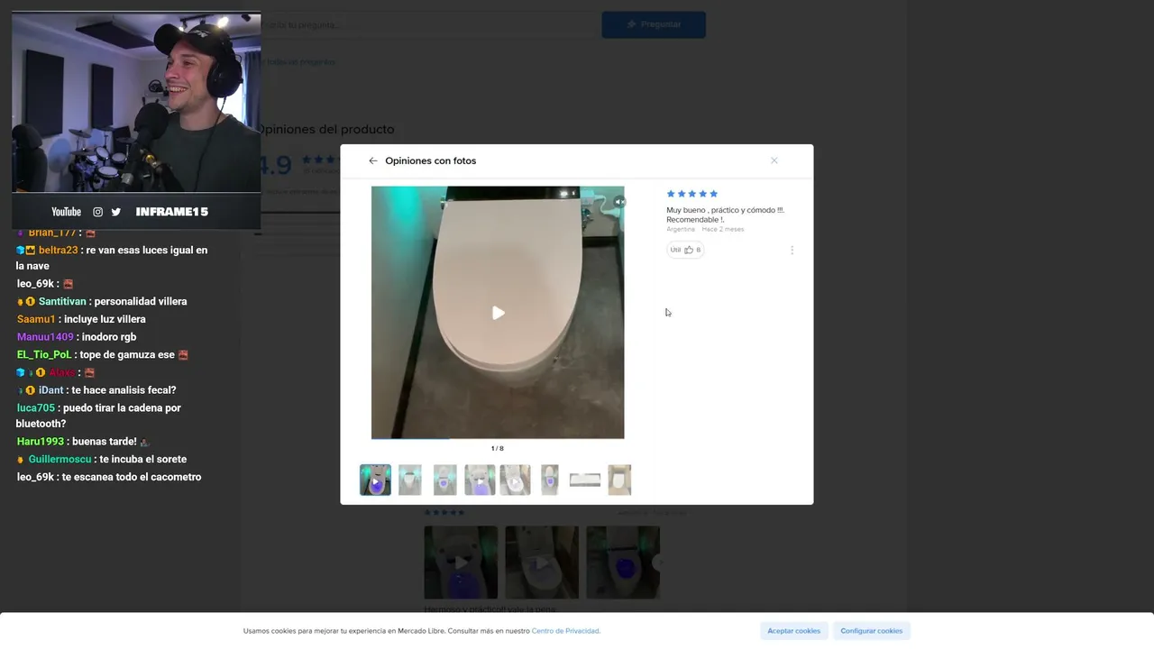1154x649 pixels.
Task: Click the '1 / 8' photo counter
Action: tap(498, 448)
